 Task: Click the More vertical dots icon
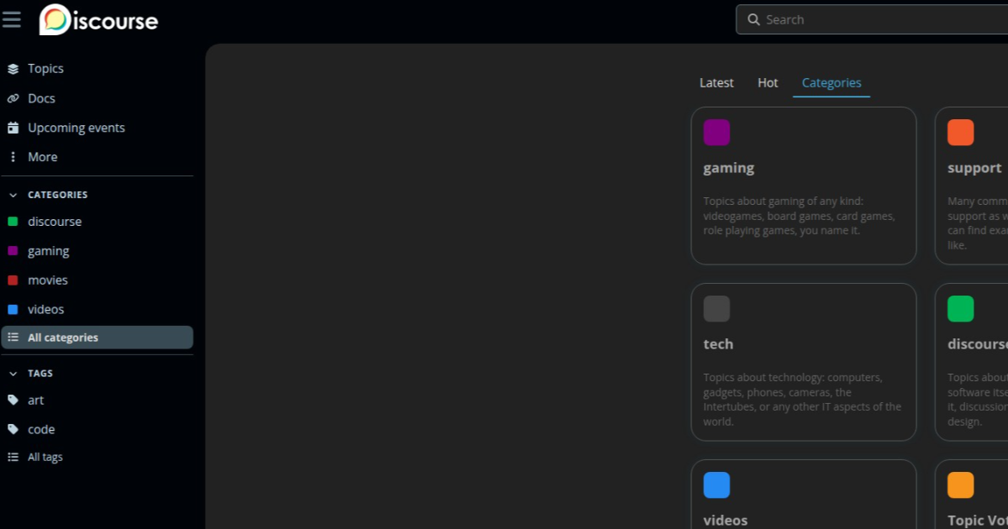[x=13, y=157]
